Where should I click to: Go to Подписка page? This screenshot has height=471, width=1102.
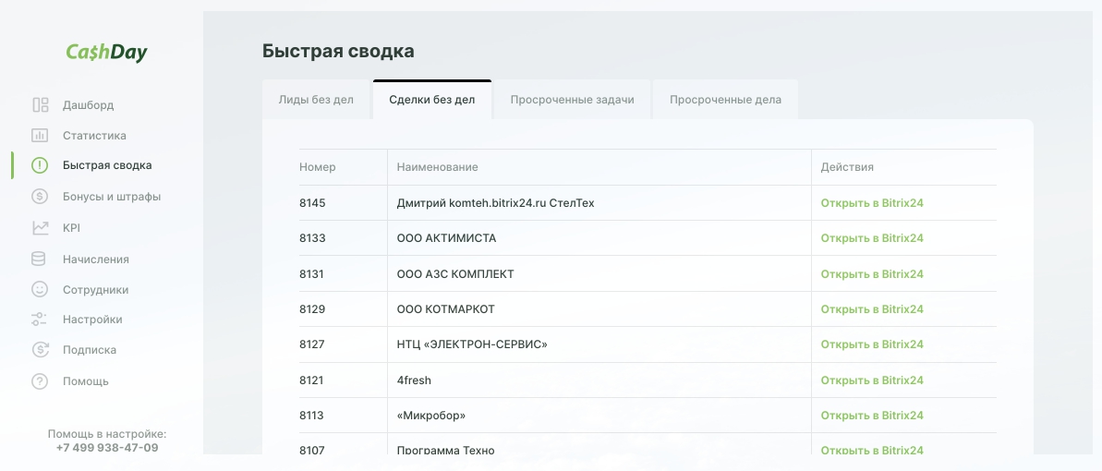pyautogui.click(x=90, y=349)
